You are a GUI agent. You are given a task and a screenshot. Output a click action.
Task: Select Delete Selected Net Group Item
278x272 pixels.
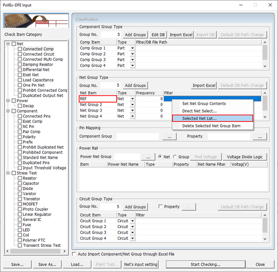point(212,126)
